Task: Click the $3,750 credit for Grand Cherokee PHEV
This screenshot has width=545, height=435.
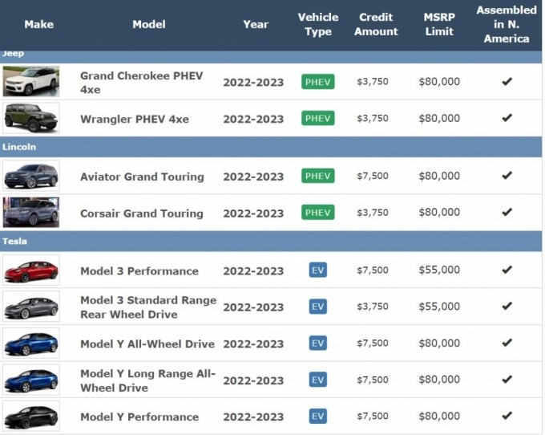Action: tap(373, 81)
